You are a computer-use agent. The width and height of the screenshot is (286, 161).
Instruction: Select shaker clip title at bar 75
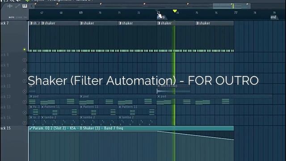[x=205, y=23]
